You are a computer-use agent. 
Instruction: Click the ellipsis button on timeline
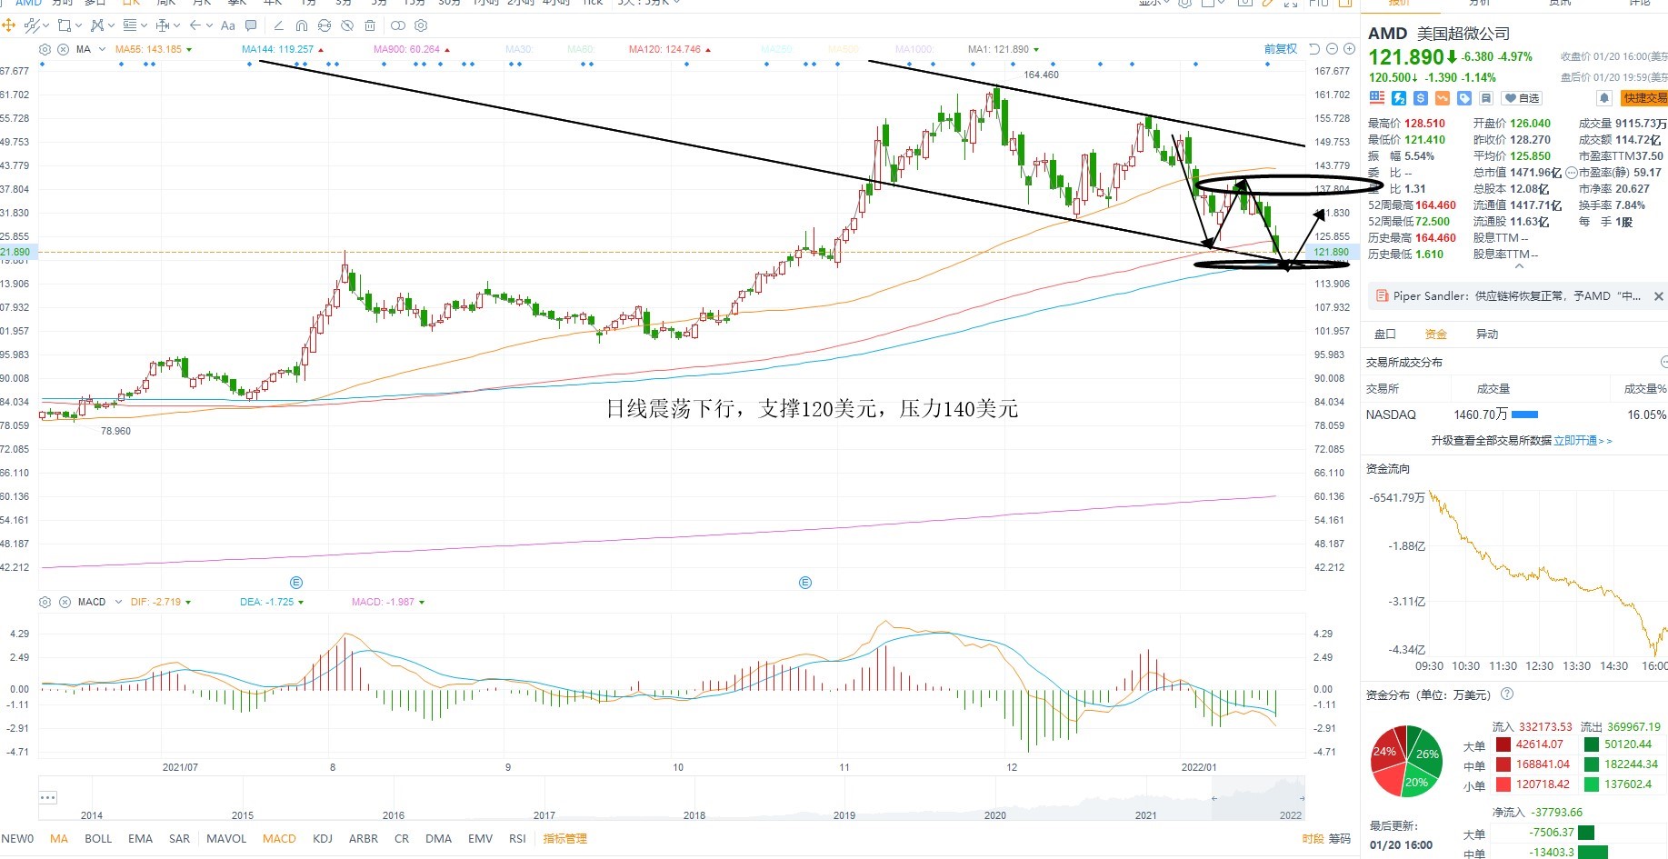pos(48,797)
